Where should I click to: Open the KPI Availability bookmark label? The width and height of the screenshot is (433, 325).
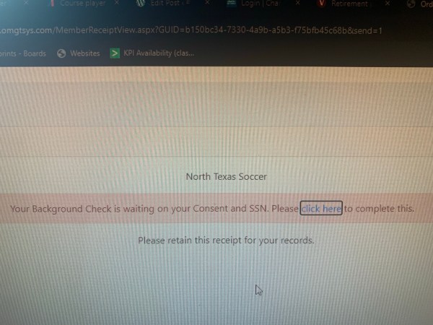coord(159,53)
